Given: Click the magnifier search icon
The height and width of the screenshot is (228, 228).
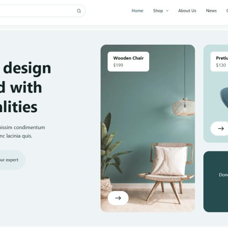Looking at the screenshot, I should (x=79, y=11).
